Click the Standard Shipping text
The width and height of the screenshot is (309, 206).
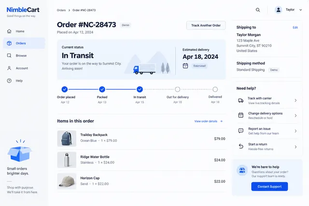tap(251, 70)
